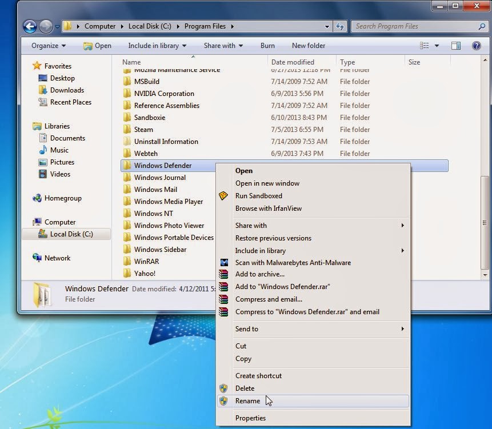492x429 pixels.
Task: Click the Network icon in sidebar
Action: tap(37, 258)
